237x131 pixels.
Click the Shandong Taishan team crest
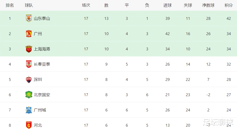[x=29, y=18]
